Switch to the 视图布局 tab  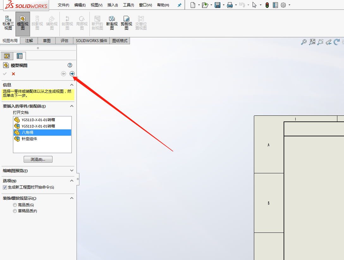(10, 41)
